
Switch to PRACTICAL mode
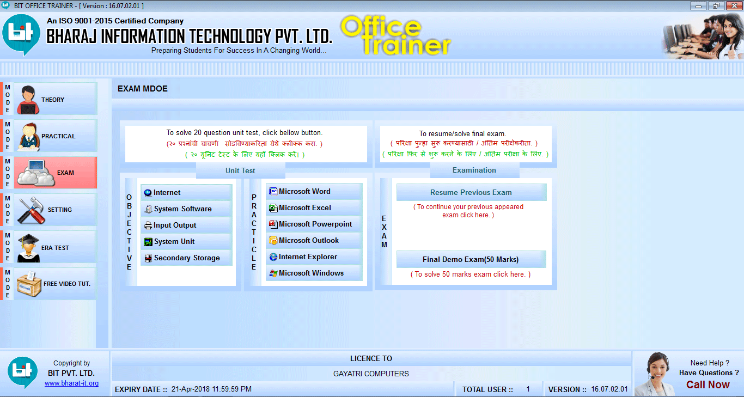55,136
